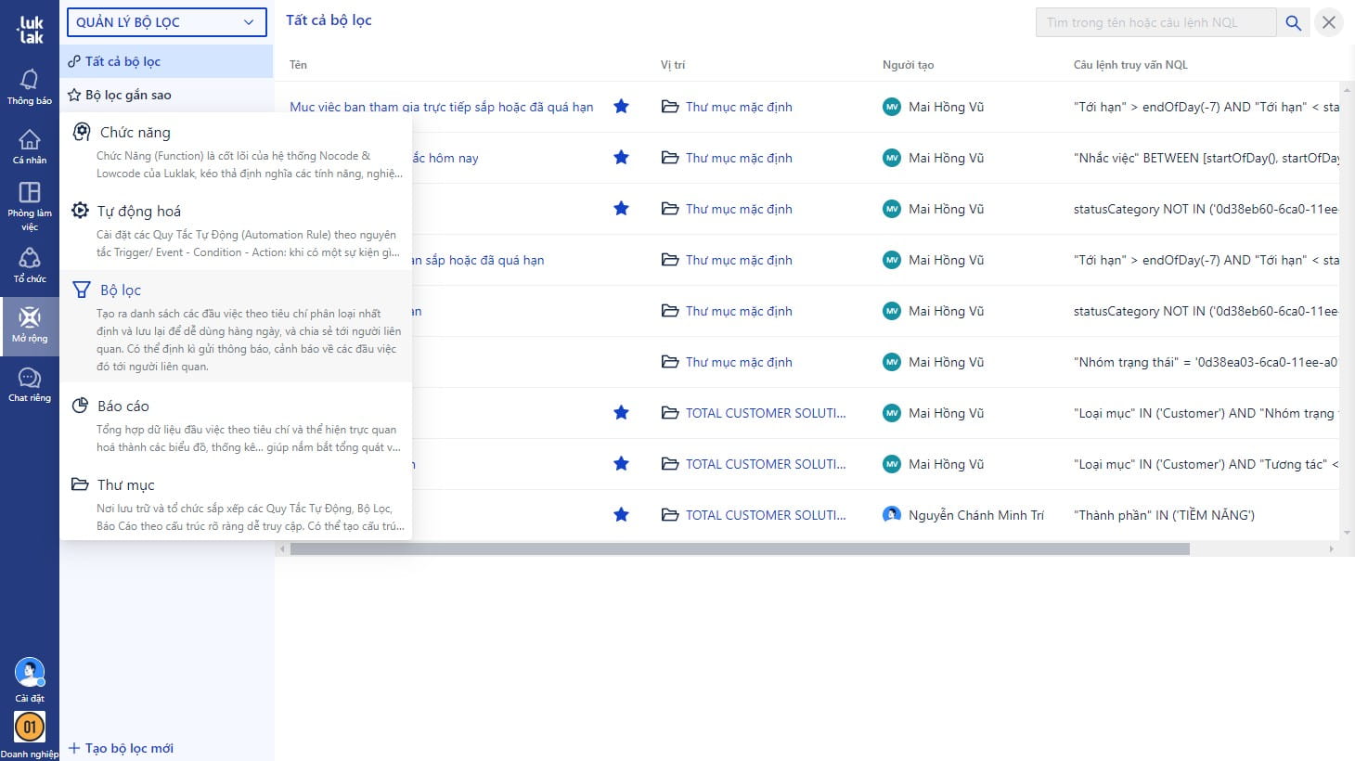The width and height of the screenshot is (1355, 761).
Task: Open Cài đặt user avatar icon
Action: pyautogui.click(x=30, y=673)
